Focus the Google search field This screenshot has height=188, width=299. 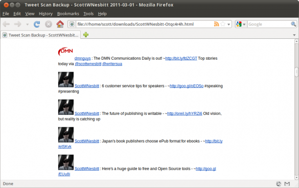tap(269, 24)
